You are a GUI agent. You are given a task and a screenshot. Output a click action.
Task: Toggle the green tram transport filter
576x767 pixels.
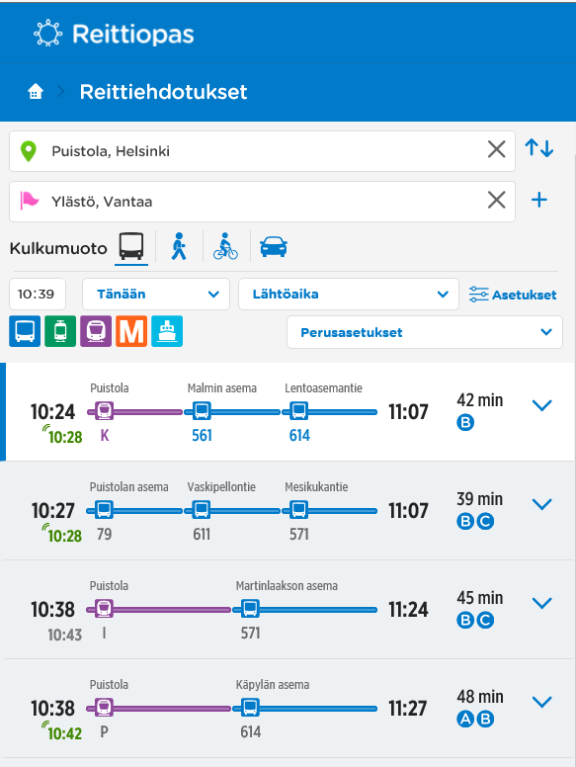(x=60, y=331)
